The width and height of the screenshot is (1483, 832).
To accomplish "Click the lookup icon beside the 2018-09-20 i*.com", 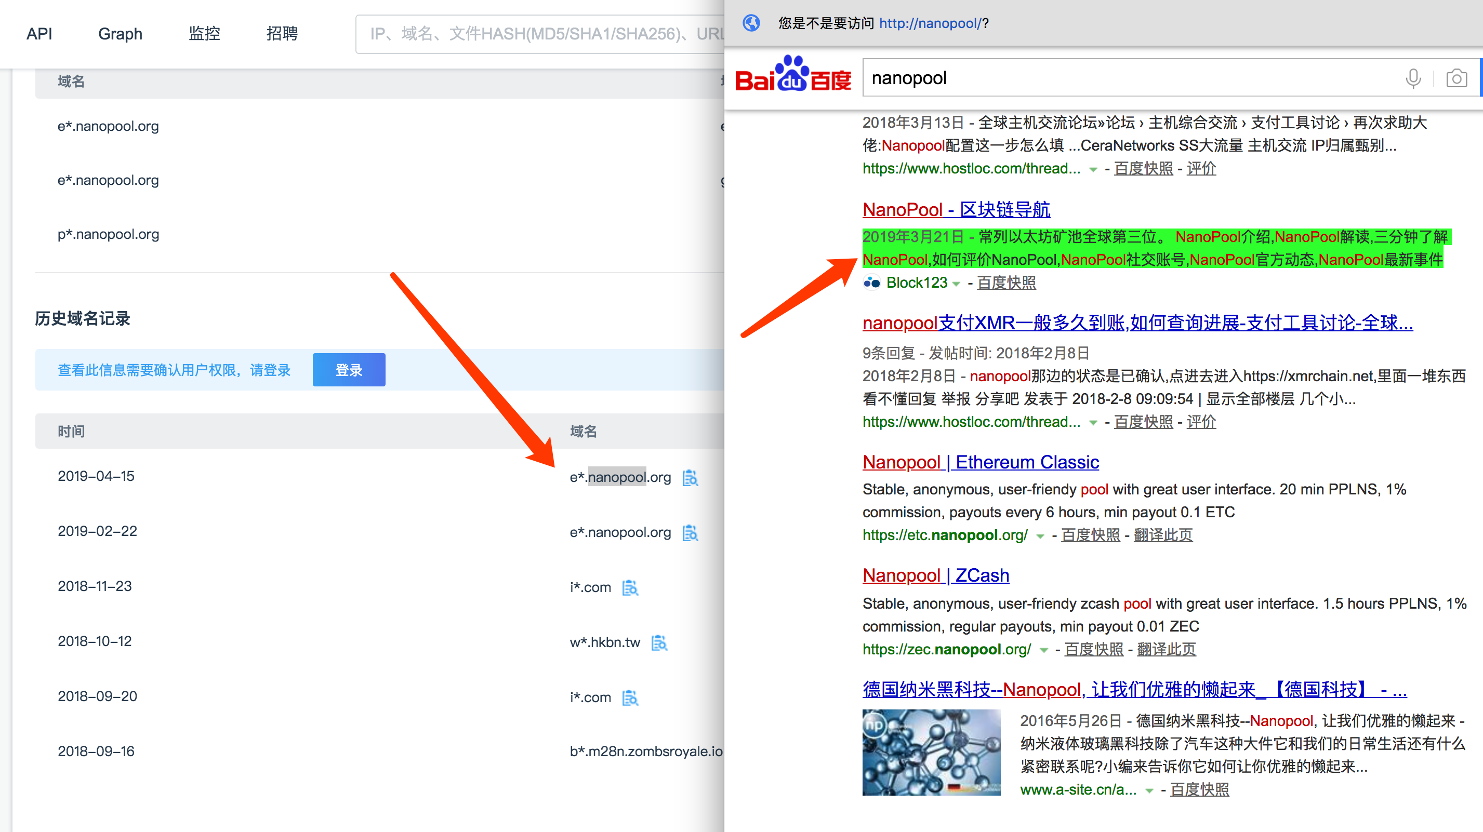I will point(630,697).
